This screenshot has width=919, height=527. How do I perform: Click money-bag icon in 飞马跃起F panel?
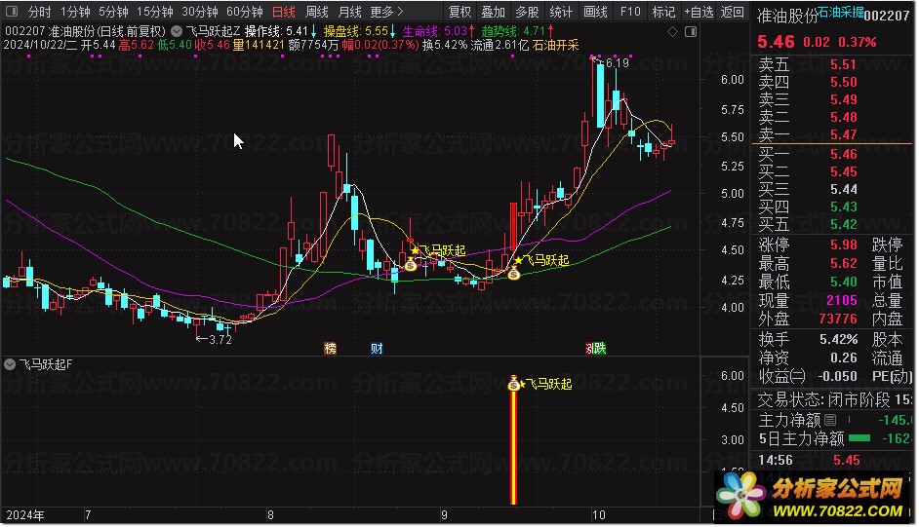[514, 383]
